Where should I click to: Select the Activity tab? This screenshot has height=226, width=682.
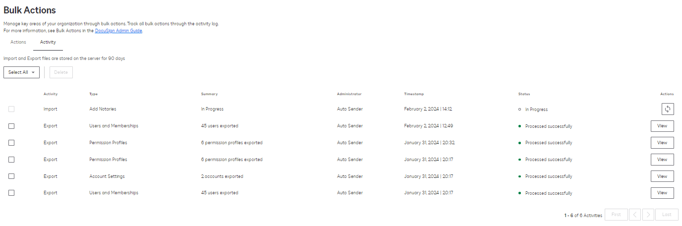48,42
